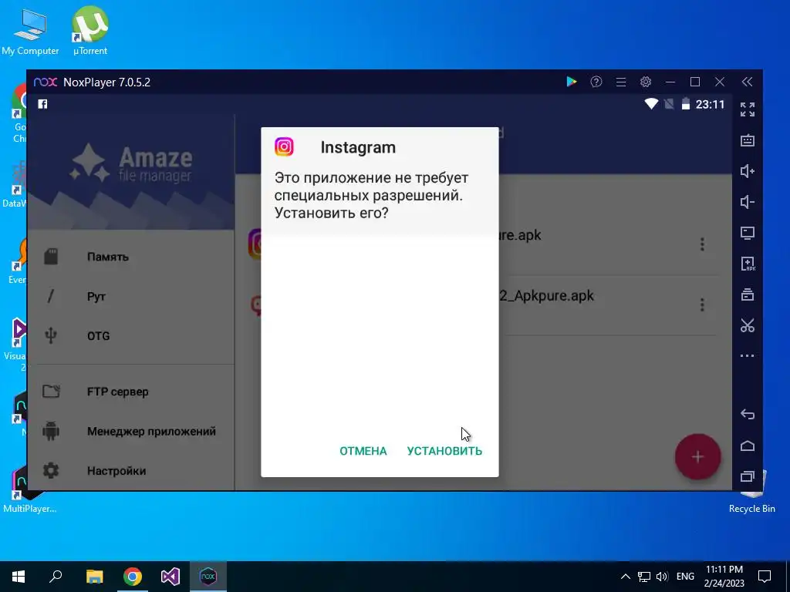
Task: Click volume up icon in Nox sidebar
Action: click(x=747, y=171)
